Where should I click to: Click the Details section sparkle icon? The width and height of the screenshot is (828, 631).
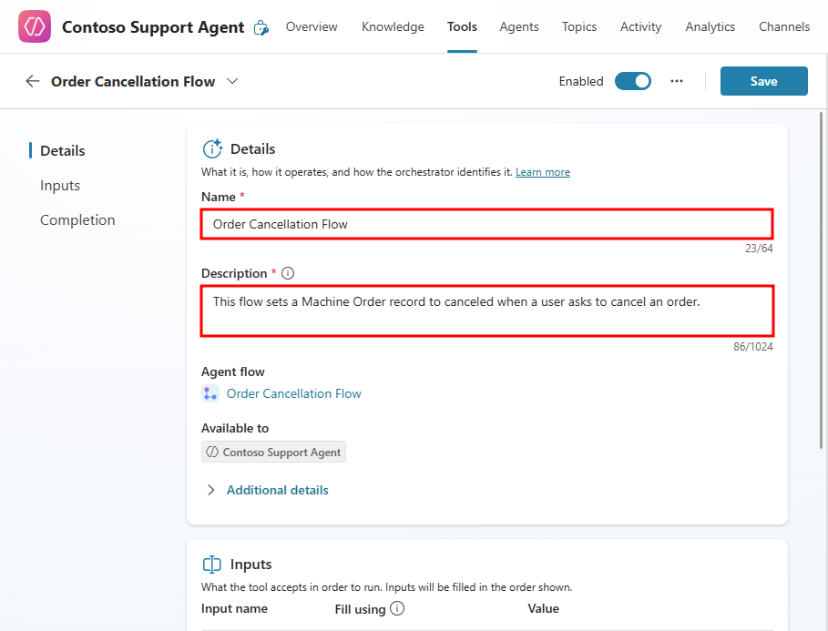[212, 149]
